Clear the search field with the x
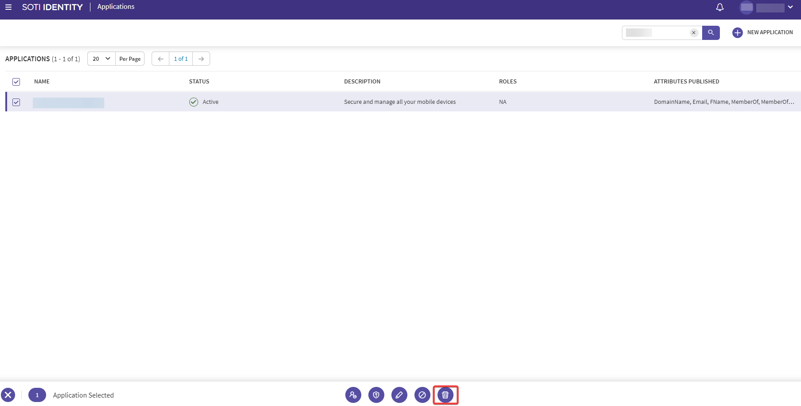Image resolution: width=801 pixels, height=406 pixels. 694,32
